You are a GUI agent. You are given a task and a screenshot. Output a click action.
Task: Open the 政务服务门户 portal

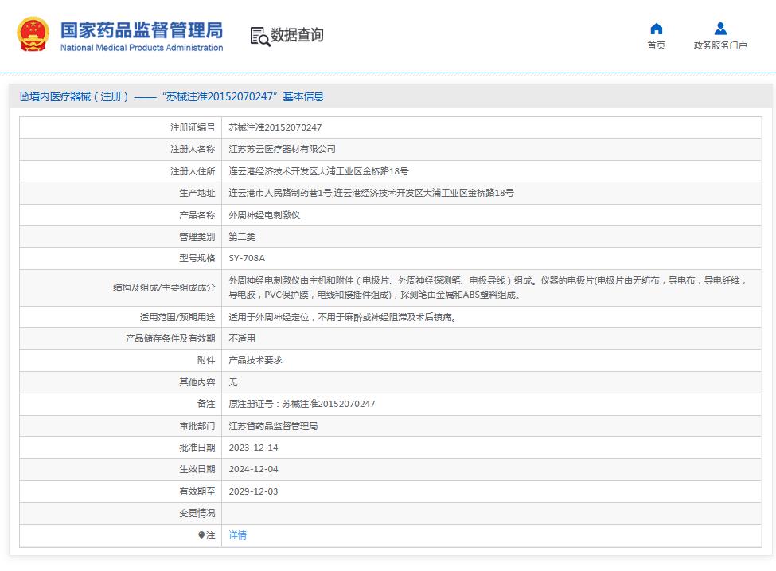coord(719,45)
